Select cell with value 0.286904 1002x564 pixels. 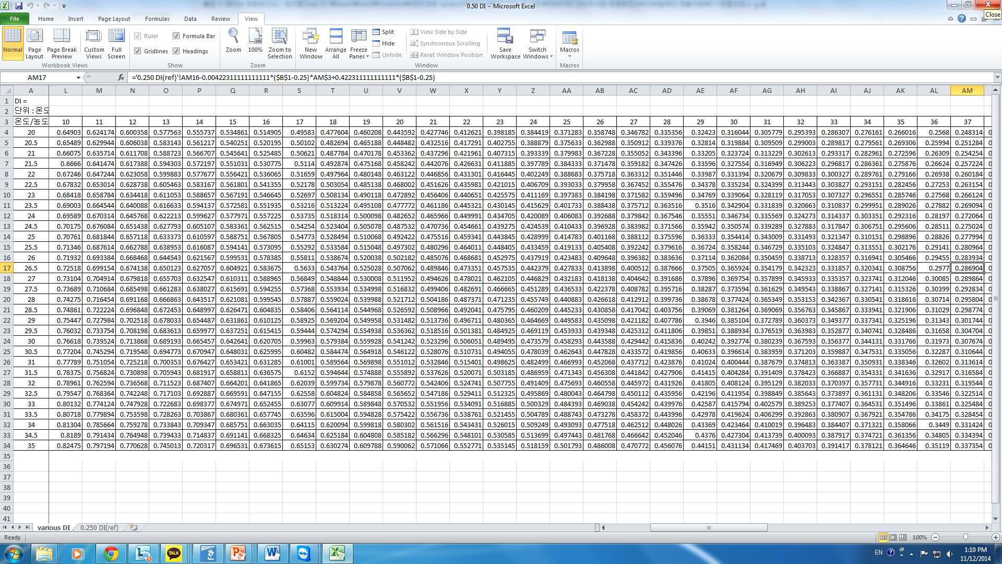[967, 268]
